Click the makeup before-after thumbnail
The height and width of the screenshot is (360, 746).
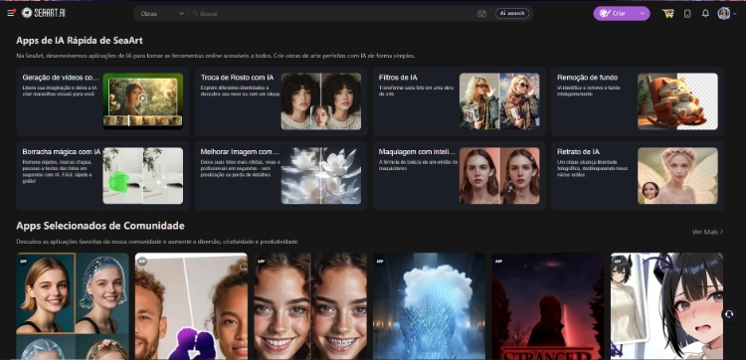[x=499, y=175]
